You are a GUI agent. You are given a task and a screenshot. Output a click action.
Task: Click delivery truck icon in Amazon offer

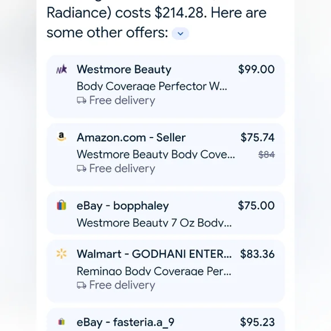pos(82,169)
